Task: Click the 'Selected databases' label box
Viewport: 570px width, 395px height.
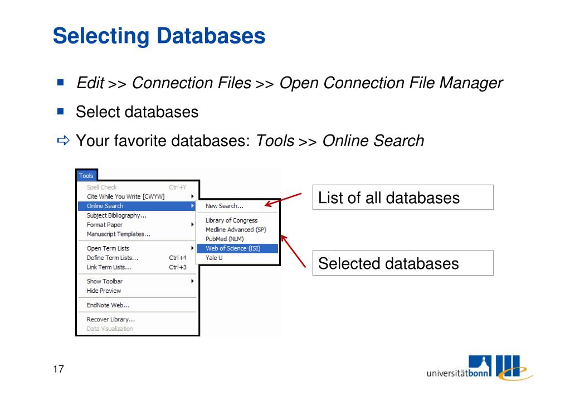Action: pos(403,263)
